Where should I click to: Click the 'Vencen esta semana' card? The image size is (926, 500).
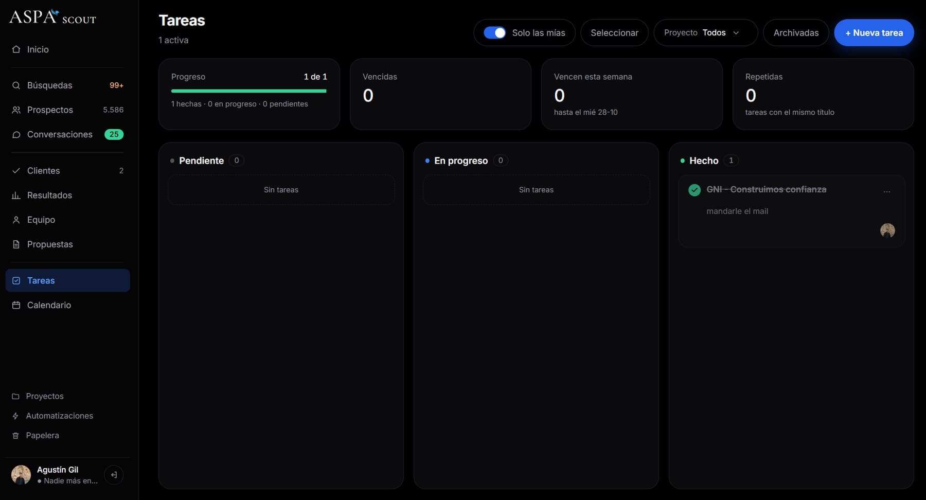pyautogui.click(x=632, y=94)
